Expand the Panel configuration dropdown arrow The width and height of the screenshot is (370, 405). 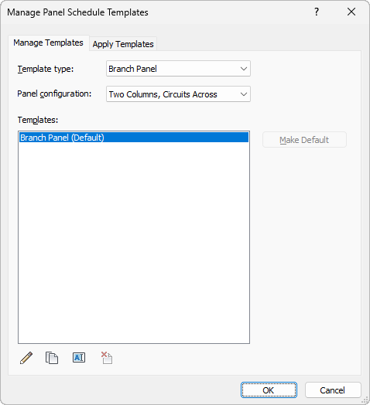244,94
